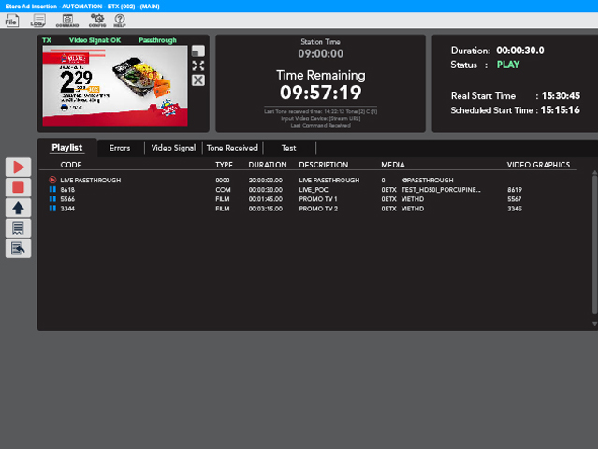This screenshot has height=449, width=599.
Task: Click the red play icon on LIVE PASSTHROUGH row
Action: coord(52,180)
